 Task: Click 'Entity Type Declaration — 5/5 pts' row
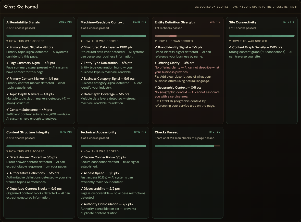click(106, 63)
